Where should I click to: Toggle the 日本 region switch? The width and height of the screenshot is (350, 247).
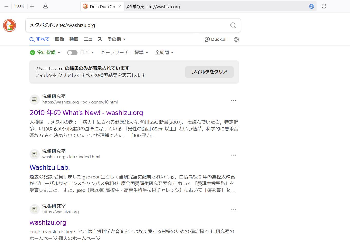point(72,53)
